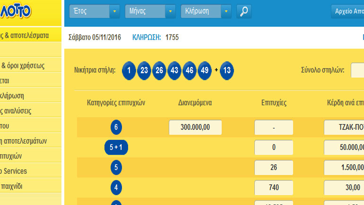
Task: Click the bonus number ball 13
Action: (x=227, y=71)
